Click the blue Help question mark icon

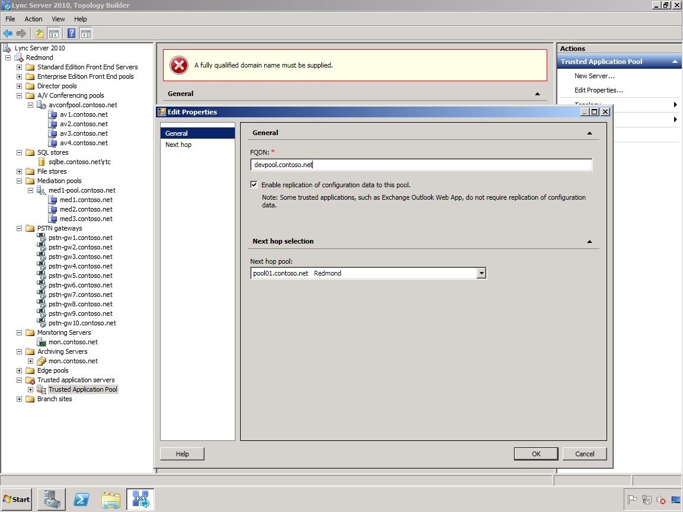coord(71,34)
